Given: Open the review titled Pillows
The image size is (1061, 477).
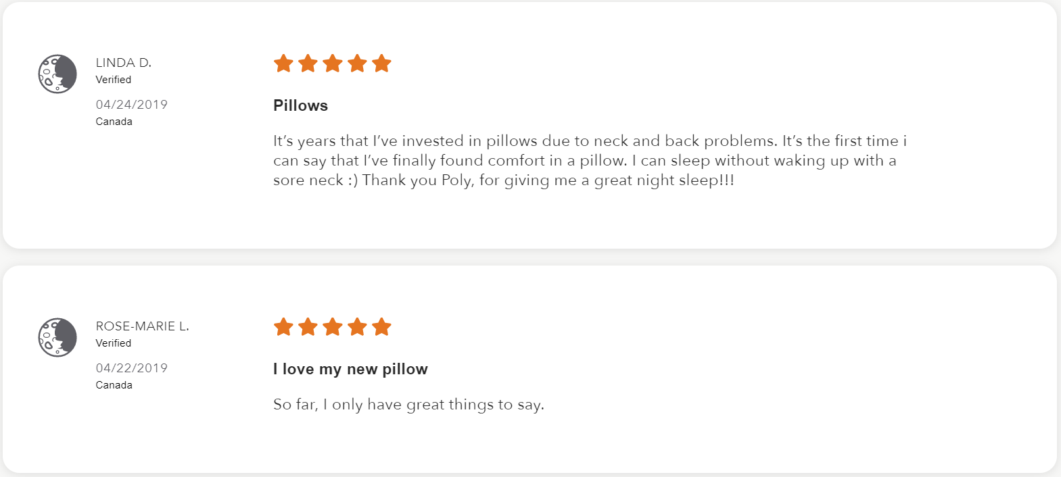Looking at the screenshot, I should (x=300, y=105).
